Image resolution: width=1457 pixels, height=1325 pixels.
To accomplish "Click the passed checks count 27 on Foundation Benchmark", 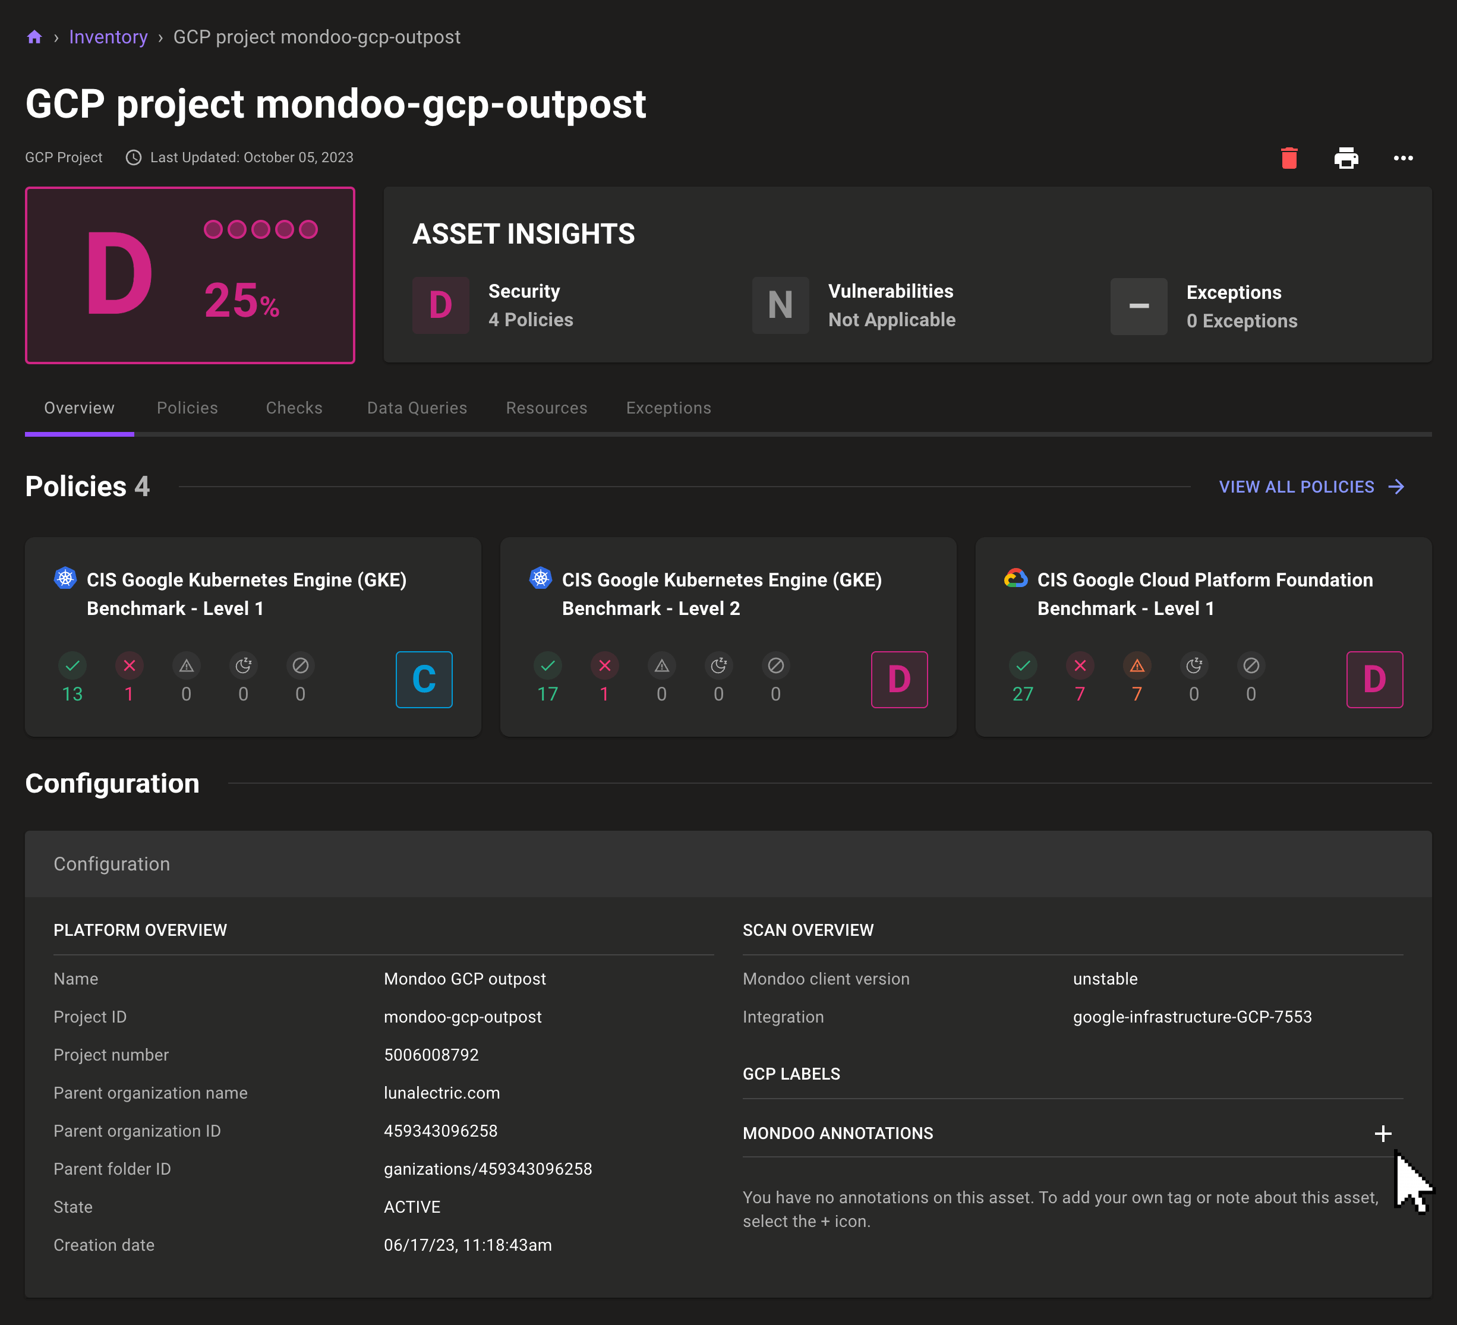I will click(x=1023, y=694).
